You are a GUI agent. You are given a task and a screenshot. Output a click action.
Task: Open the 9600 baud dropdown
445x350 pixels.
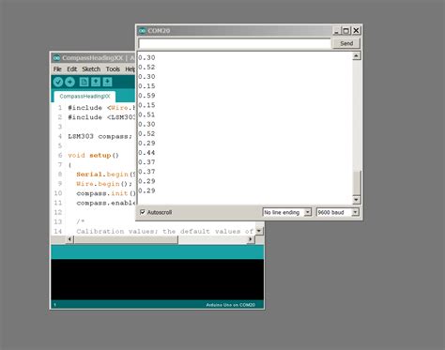click(337, 212)
